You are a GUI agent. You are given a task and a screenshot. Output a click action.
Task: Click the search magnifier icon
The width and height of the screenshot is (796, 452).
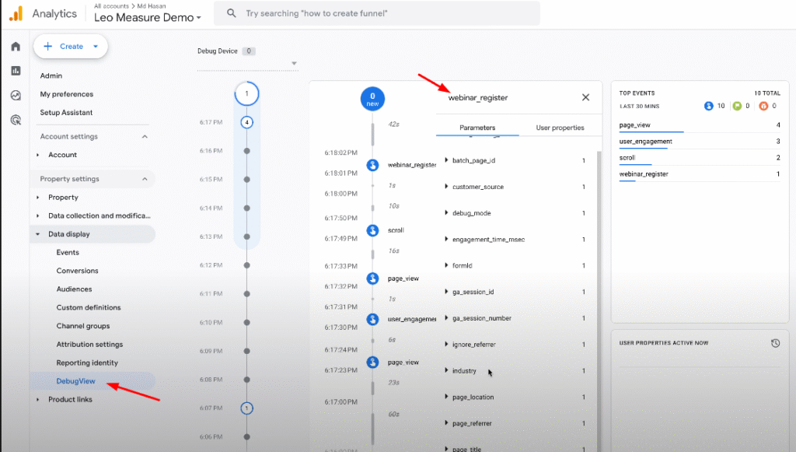(232, 13)
